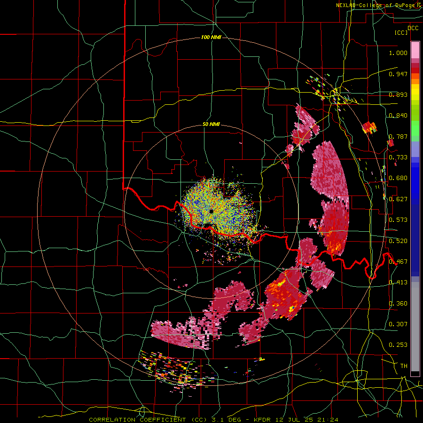
Task: Select the 0.947 value on the color scale
Action: pos(398,74)
